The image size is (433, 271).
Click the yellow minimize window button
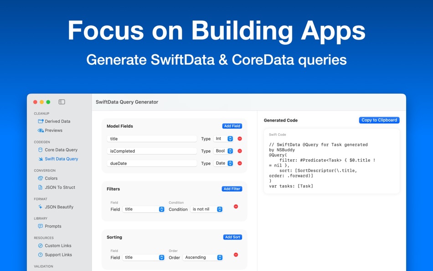coord(41,102)
